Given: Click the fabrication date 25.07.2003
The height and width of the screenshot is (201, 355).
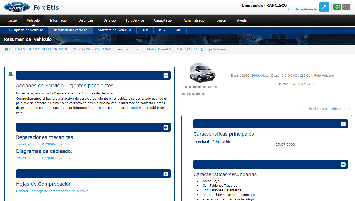Looking at the screenshot, I should tap(285, 144).
